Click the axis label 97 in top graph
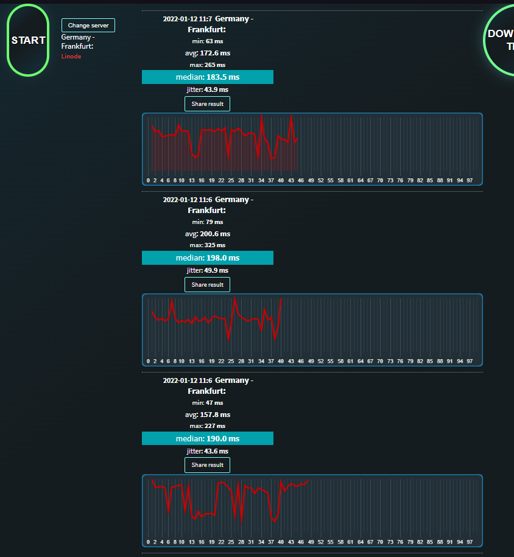 pos(470,180)
